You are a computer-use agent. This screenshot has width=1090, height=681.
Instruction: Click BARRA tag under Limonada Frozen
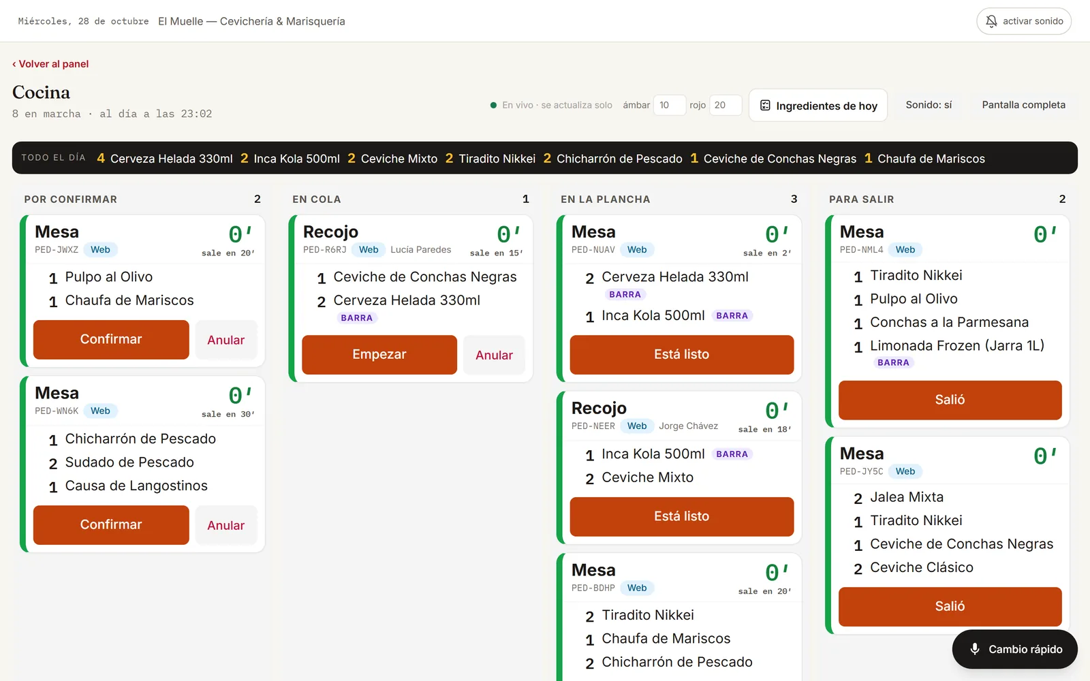click(x=893, y=362)
